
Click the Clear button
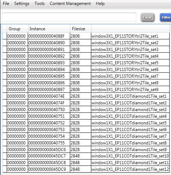coord(147,18)
